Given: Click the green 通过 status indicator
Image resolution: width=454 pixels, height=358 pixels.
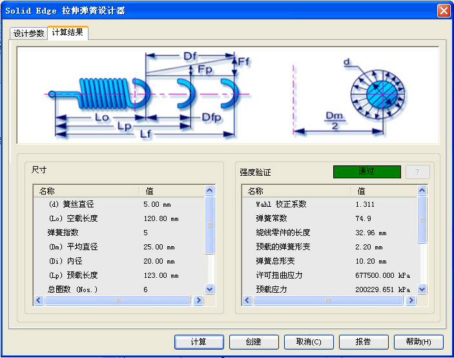Looking at the screenshot, I should pyautogui.click(x=366, y=172).
